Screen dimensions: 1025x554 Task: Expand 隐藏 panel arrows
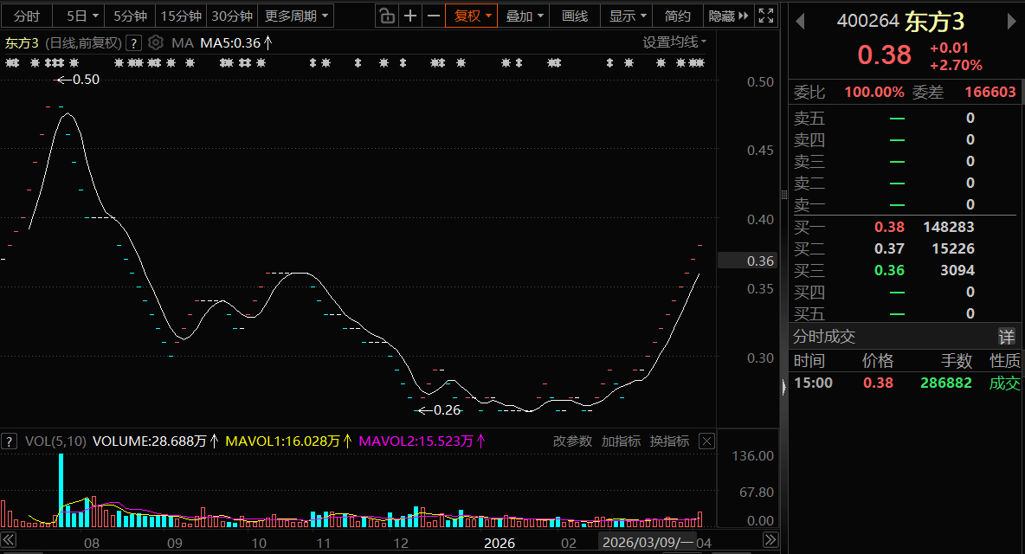728,16
